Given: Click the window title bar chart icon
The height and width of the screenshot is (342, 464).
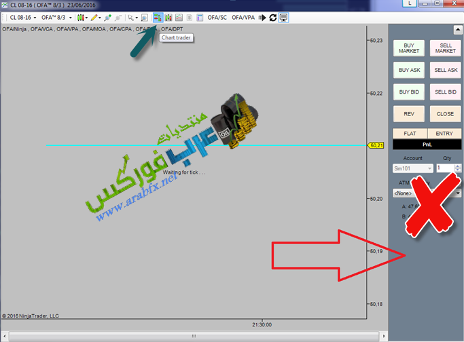Looking at the screenshot, I should click(5, 5).
